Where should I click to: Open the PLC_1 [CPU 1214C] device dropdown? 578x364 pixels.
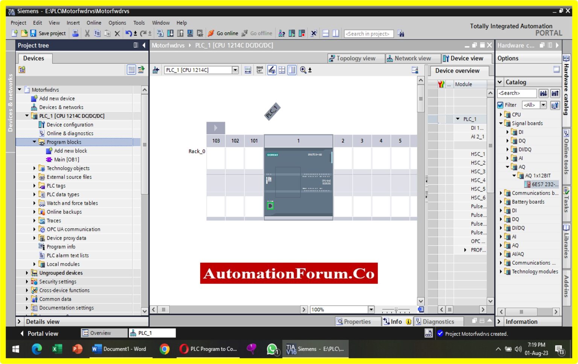pos(235,70)
